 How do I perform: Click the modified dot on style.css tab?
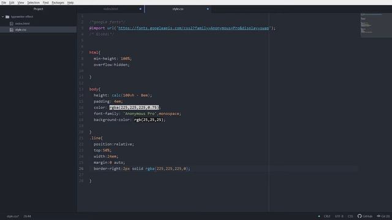[208, 9]
